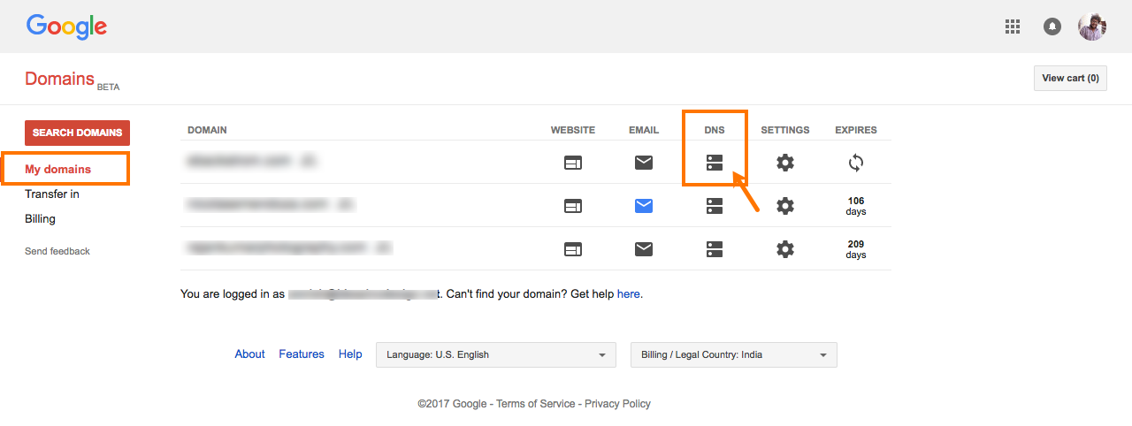Open website icon in the first domain row
Viewport: 1132px width, 426px height.
(x=573, y=163)
